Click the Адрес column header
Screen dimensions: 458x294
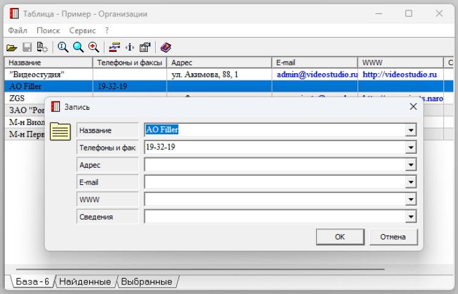click(219, 62)
